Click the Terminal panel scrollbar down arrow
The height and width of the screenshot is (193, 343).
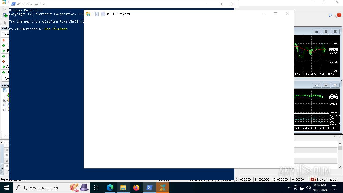click(x=340, y=167)
